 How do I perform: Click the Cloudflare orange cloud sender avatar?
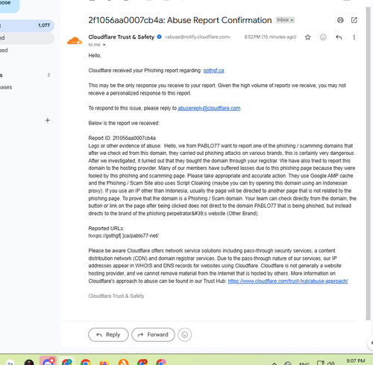[x=75, y=41]
